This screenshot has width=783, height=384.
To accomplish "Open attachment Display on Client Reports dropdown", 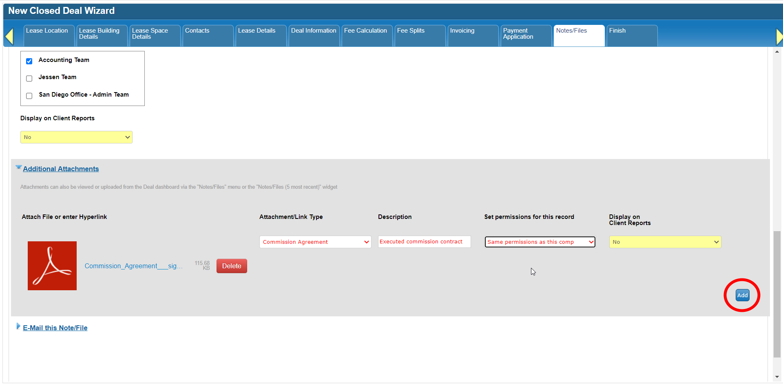I will coord(665,242).
